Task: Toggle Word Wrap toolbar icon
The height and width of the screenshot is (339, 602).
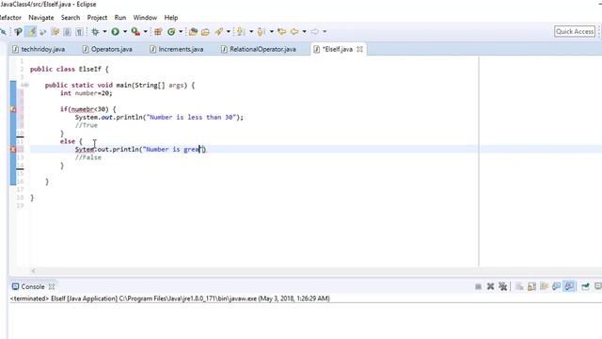Action: click(x=55, y=31)
